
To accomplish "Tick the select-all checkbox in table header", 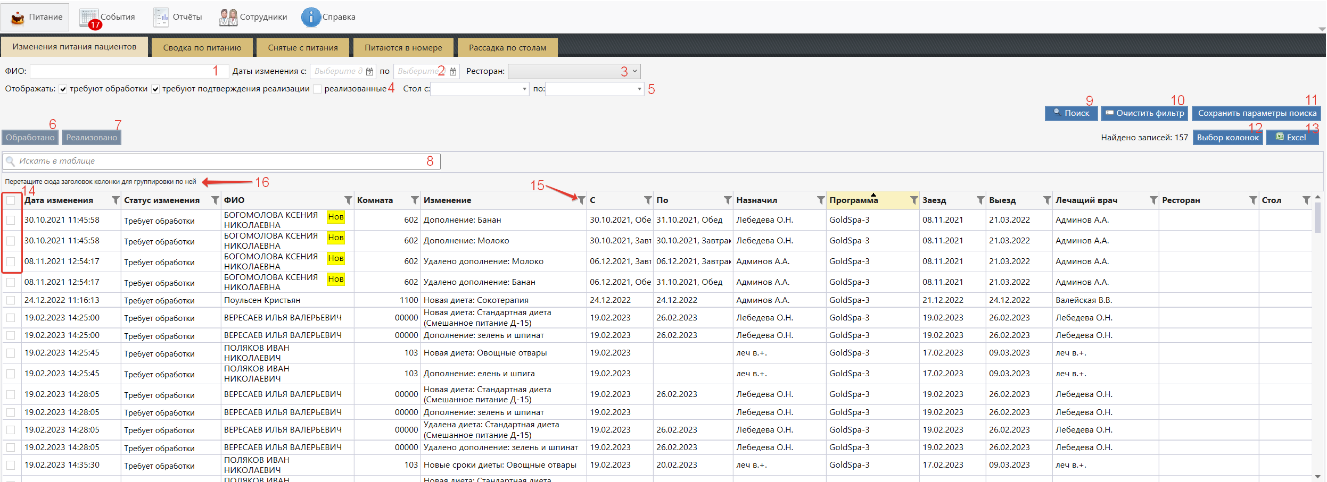I will click(x=11, y=200).
